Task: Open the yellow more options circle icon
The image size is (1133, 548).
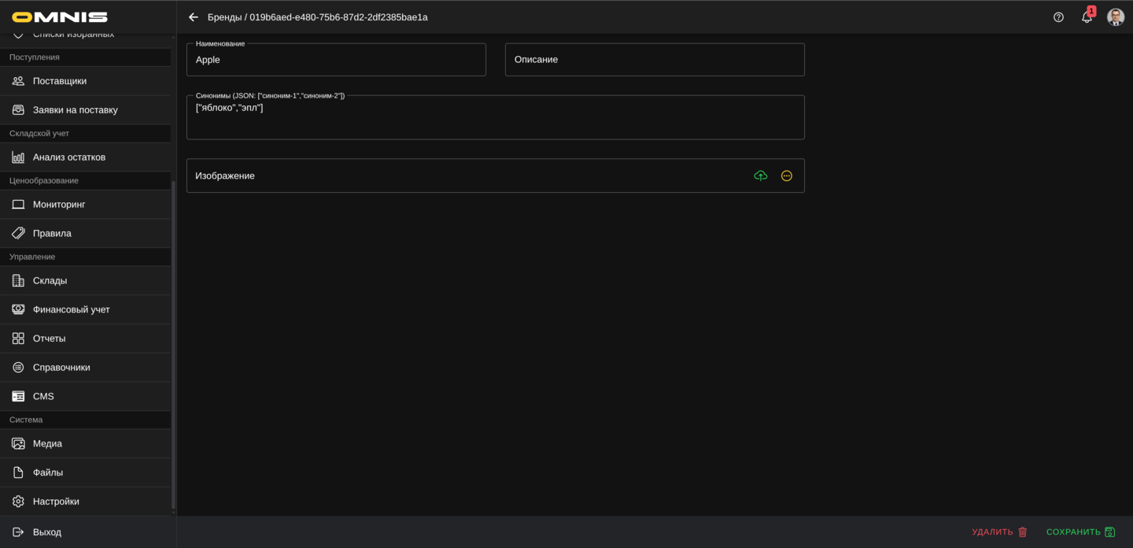Action: tap(786, 176)
